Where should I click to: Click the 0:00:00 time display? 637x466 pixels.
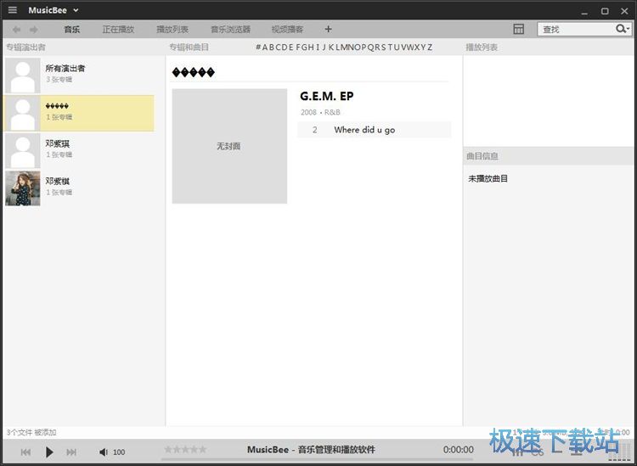click(459, 449)
